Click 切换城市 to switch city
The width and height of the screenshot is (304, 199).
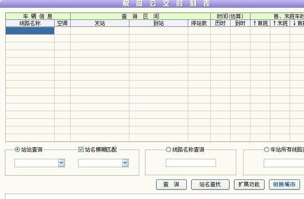(x=284, y=185)
